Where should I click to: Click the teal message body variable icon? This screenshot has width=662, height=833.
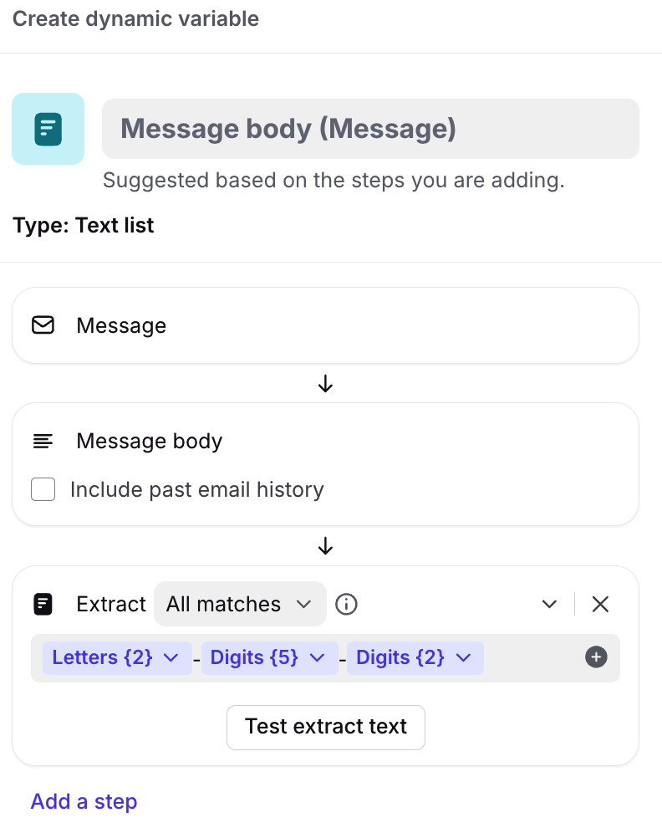pos(48,128)
